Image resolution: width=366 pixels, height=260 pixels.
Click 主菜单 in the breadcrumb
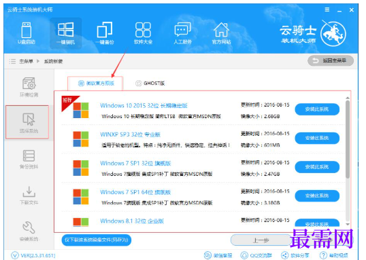[x=26, y=61]
